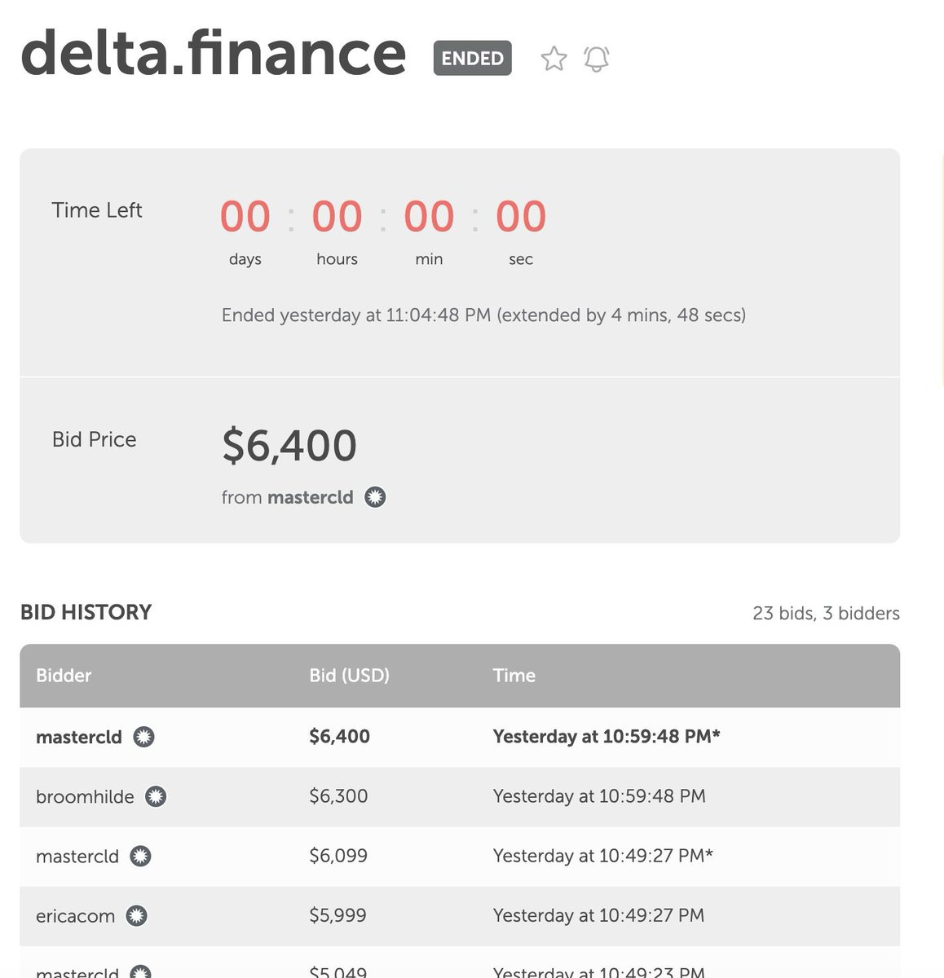Click '23 bids, 3 bidders' summary text
Viewport: 944px width, 978px height.
pyautogui.click(x=826, y=614)
